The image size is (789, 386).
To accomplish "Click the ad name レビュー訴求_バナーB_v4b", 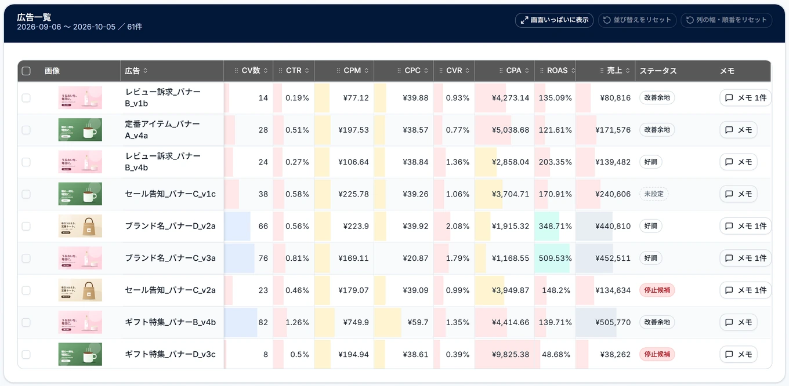I will pyautogui.click(x=163, y=162).
